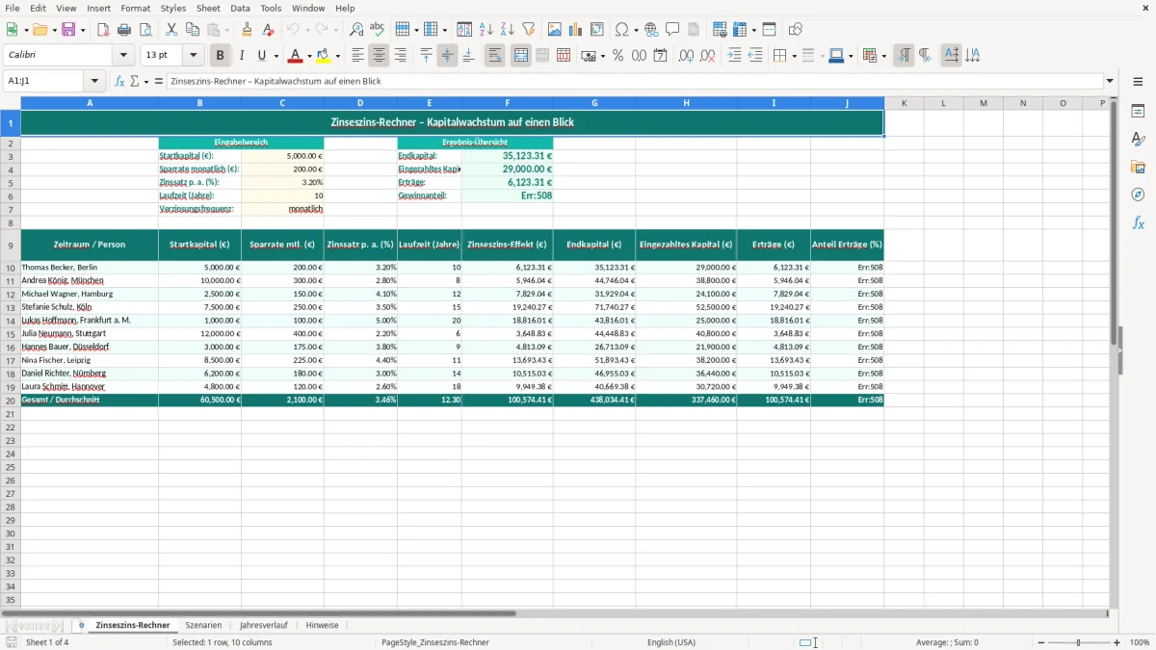The image size is (1156, 650).
Task: Open Find and Replace
Action: click(x=356, y=30)
